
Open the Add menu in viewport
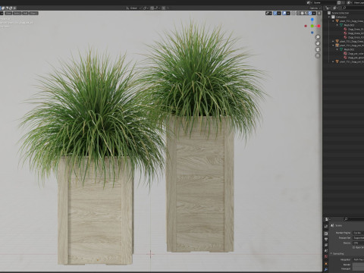click(x=25, y=13)
